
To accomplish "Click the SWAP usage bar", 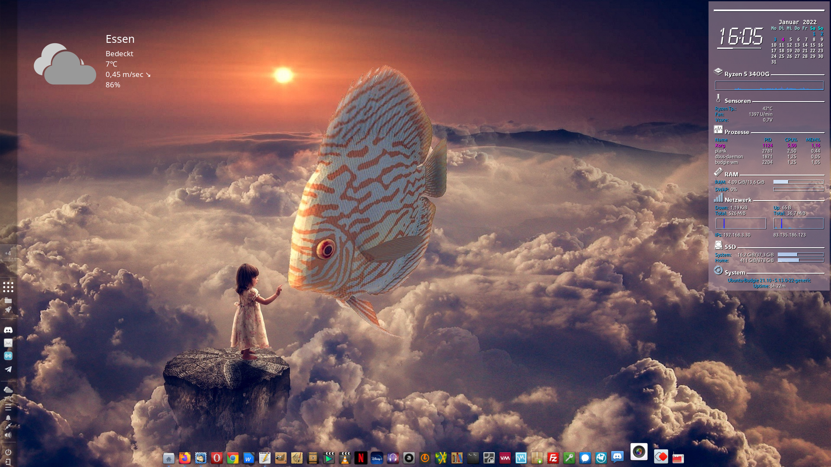I will (799, 189).
